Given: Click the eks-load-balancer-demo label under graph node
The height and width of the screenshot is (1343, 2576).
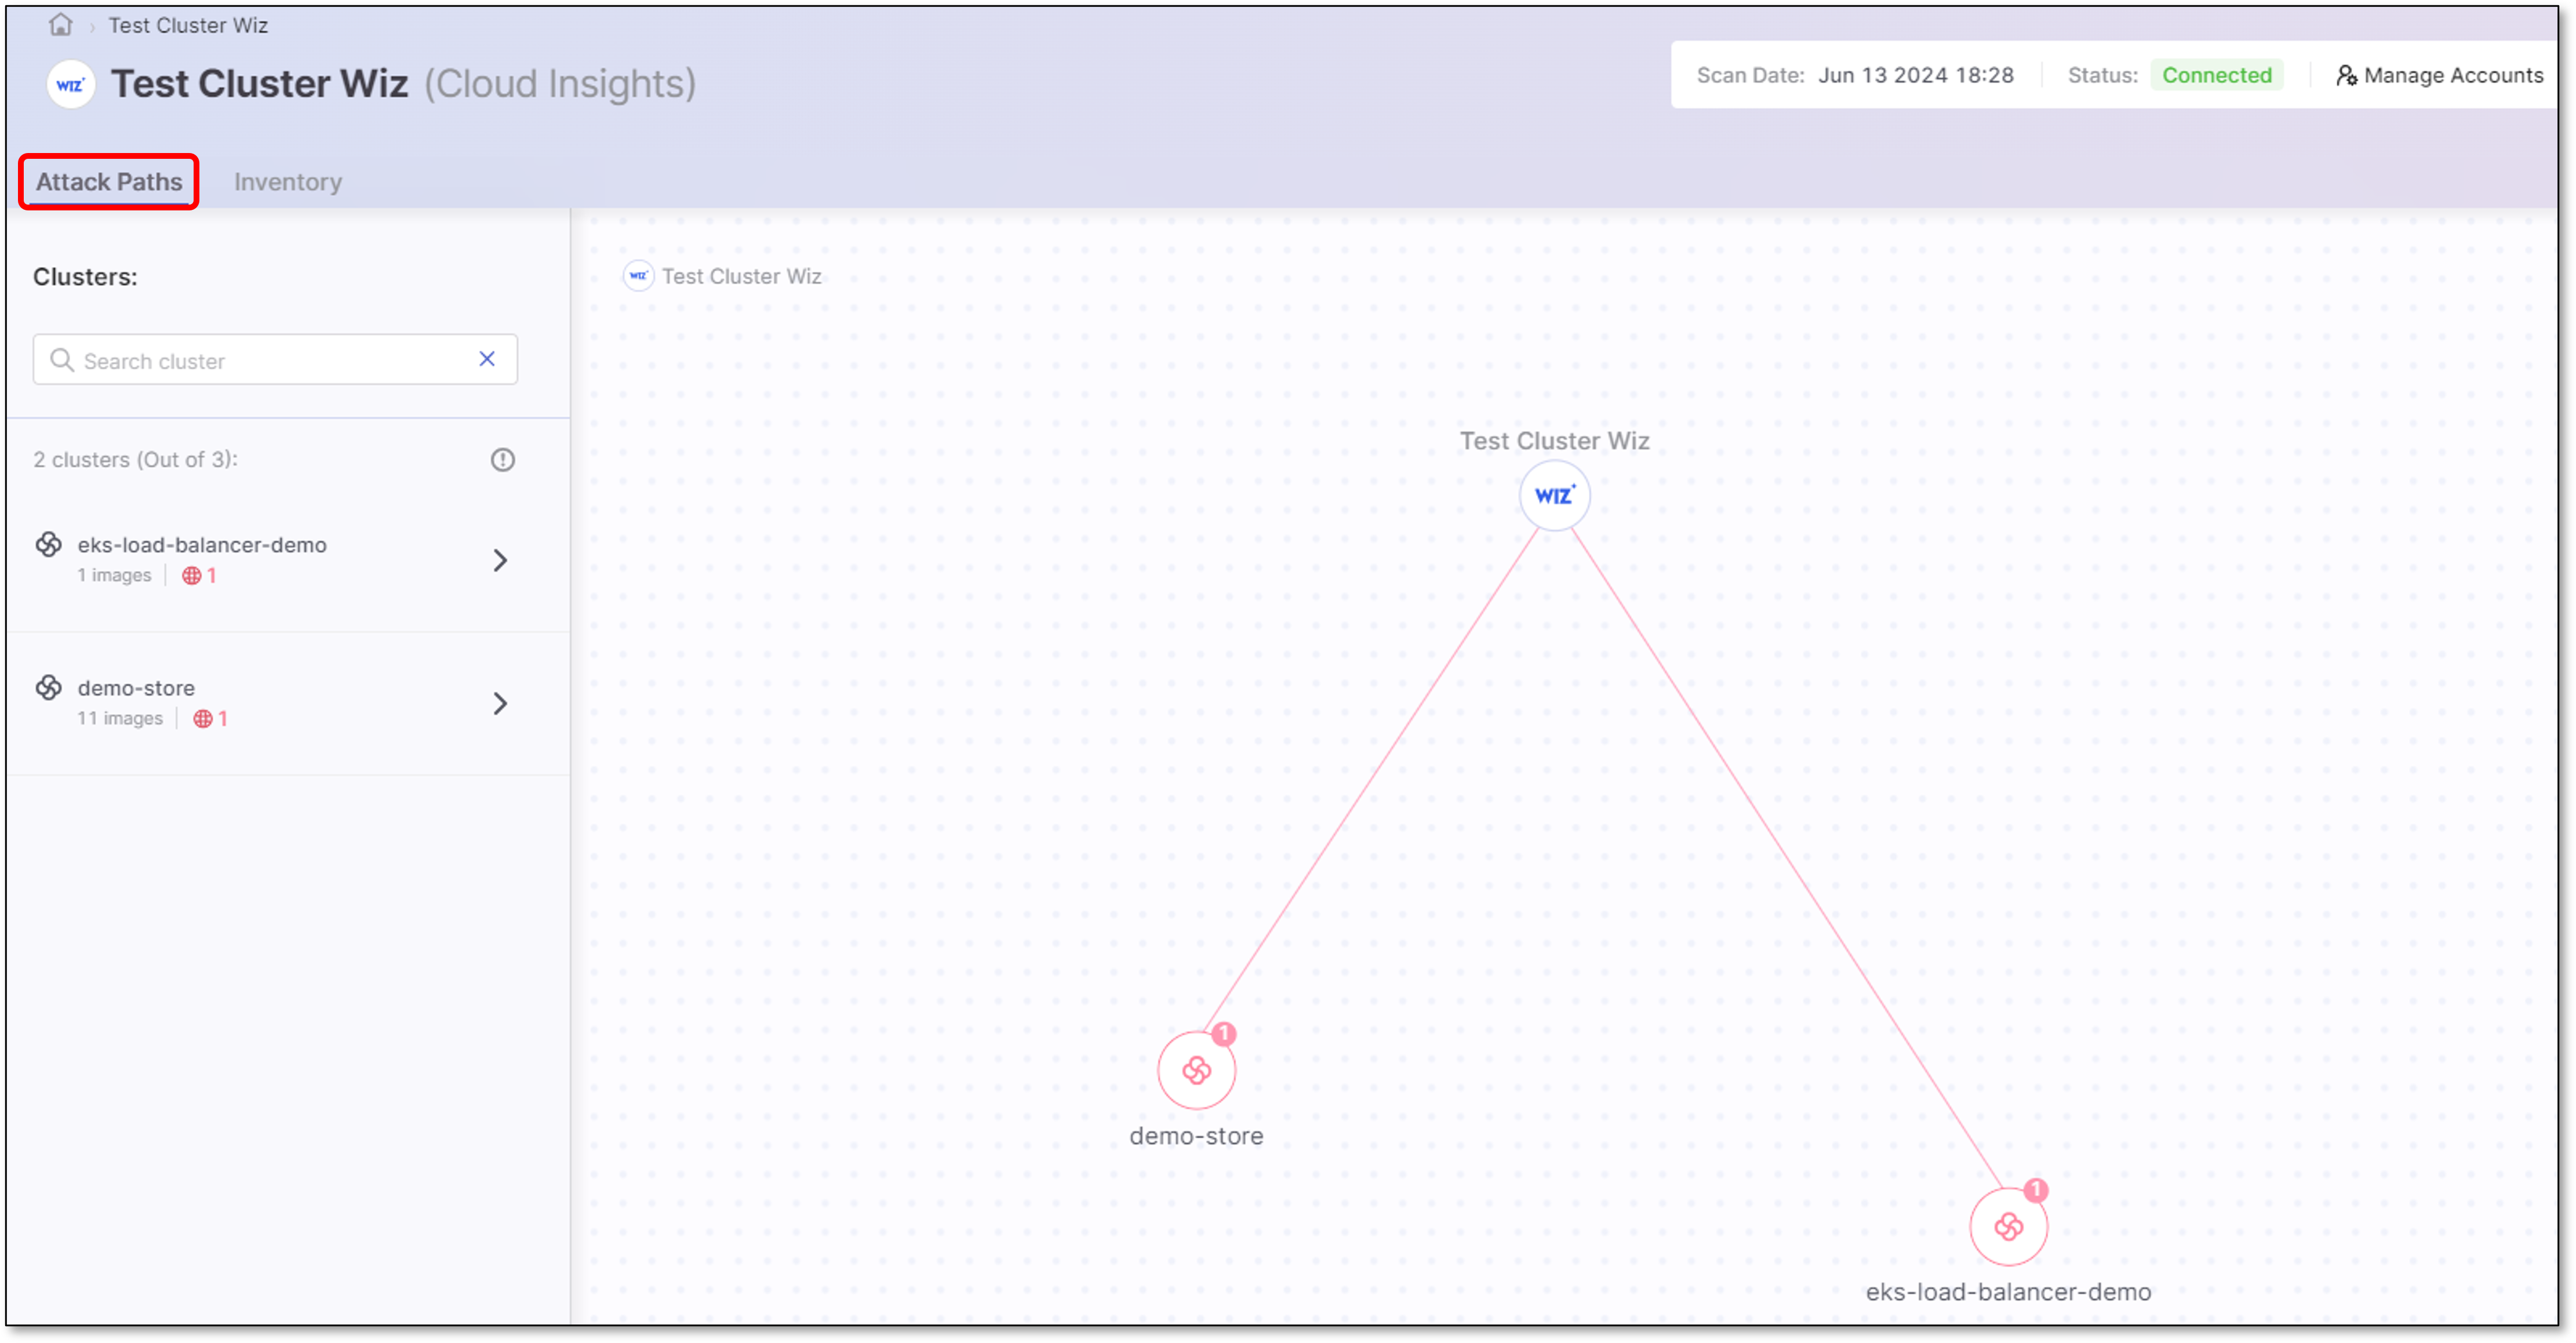Looking at the screenshot, I should [2008, 1293].
